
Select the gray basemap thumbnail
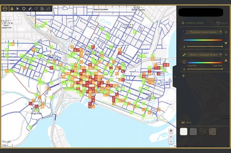[x=193, y=132]
